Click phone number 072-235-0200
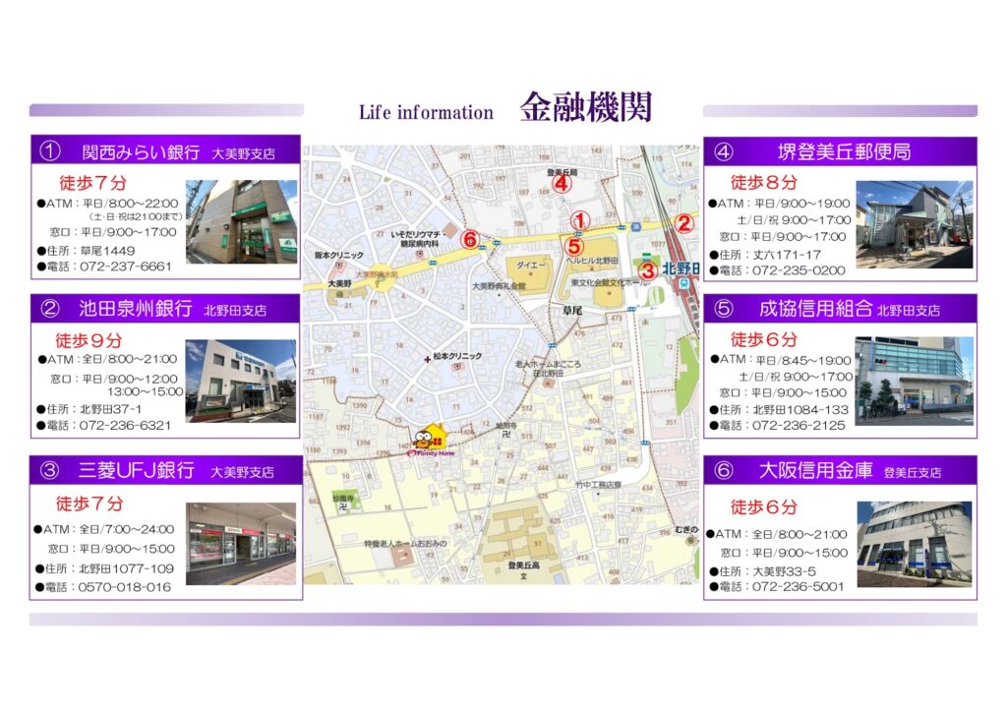The image size is (1007, 712). tap(799, 270)
